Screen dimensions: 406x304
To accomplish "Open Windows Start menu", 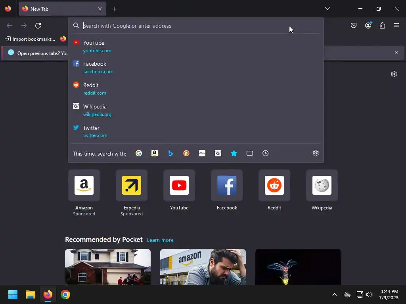I will [x=13, y=294].
